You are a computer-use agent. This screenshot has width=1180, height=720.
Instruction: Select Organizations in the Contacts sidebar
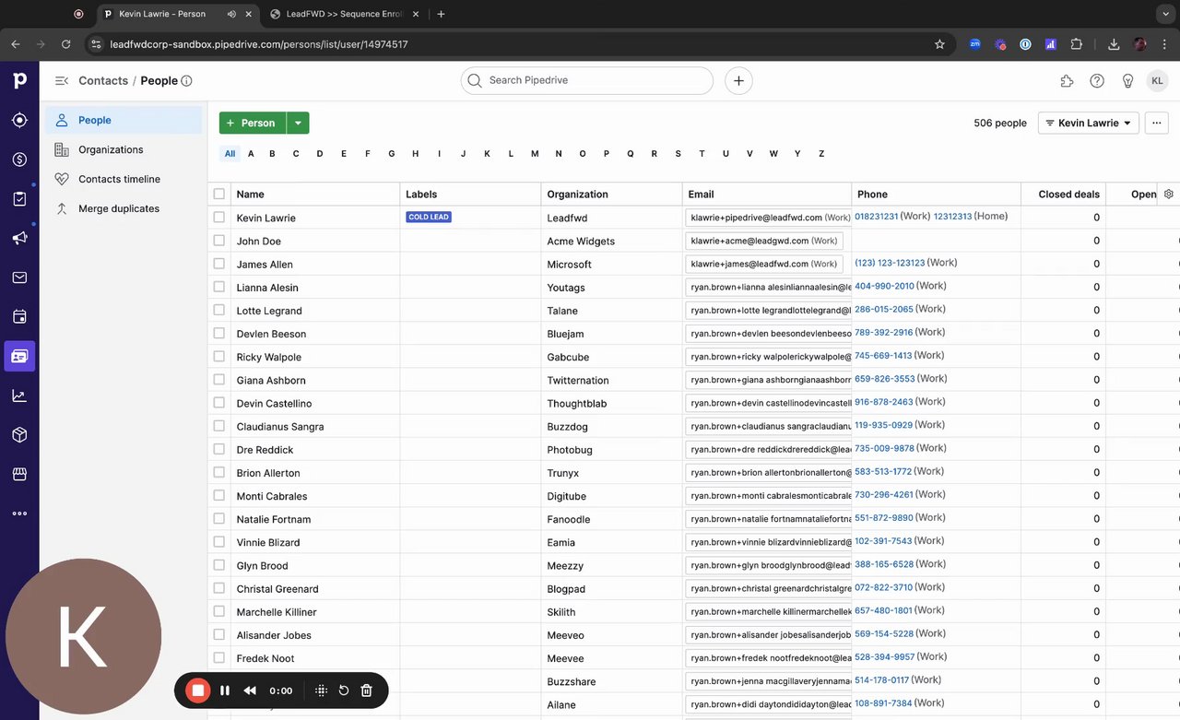pos(124,149)
